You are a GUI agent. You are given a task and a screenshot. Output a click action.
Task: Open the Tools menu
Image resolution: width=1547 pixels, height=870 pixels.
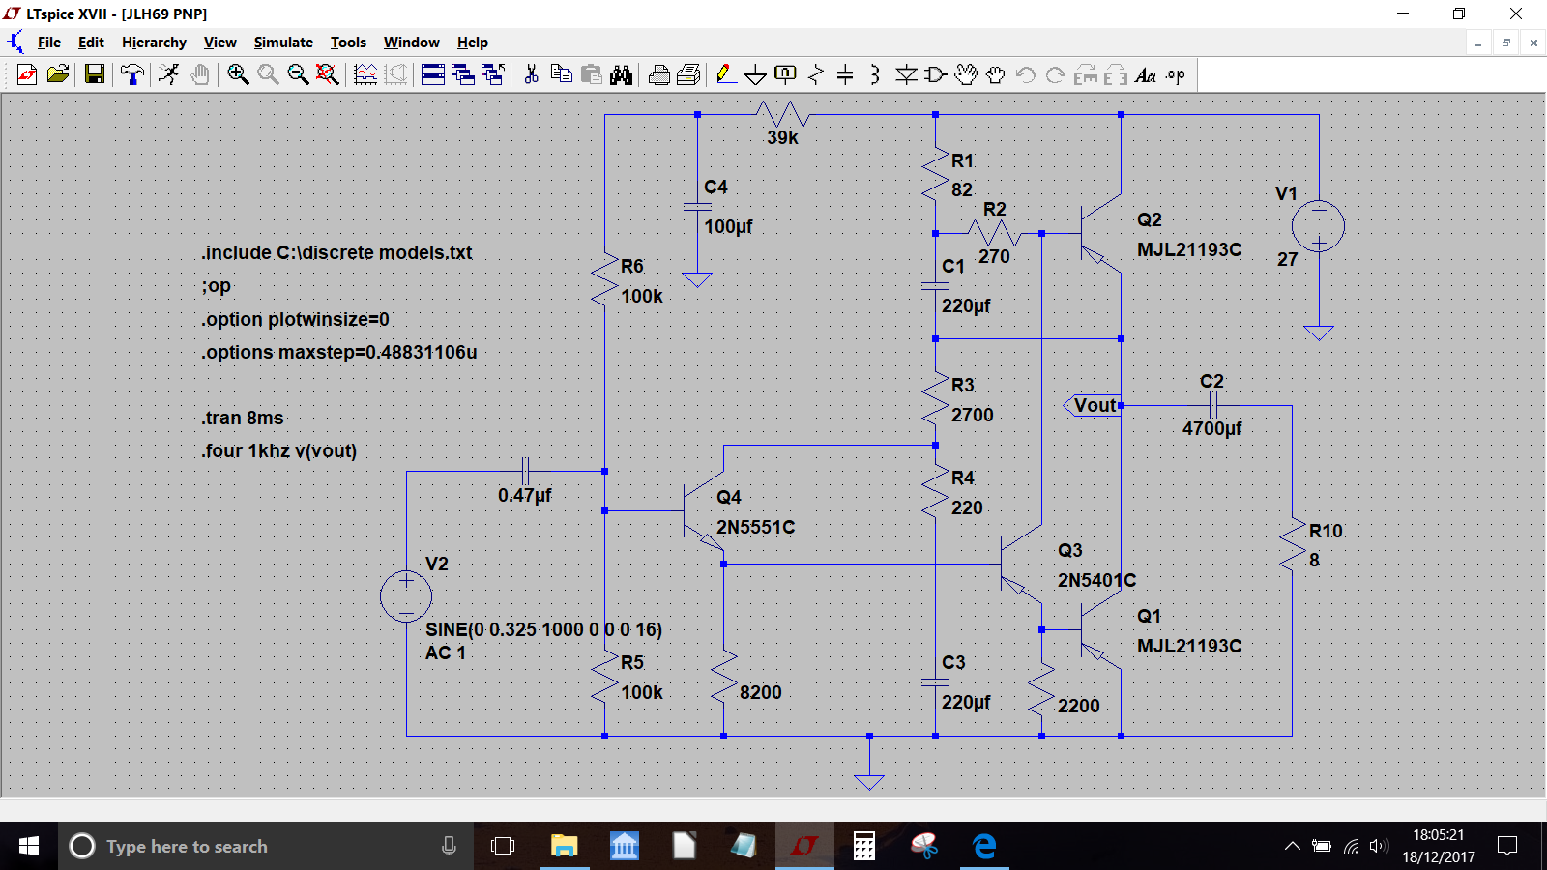(348, 43)
